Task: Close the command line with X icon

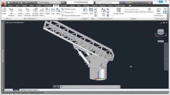Action: [x=56, y=87]
